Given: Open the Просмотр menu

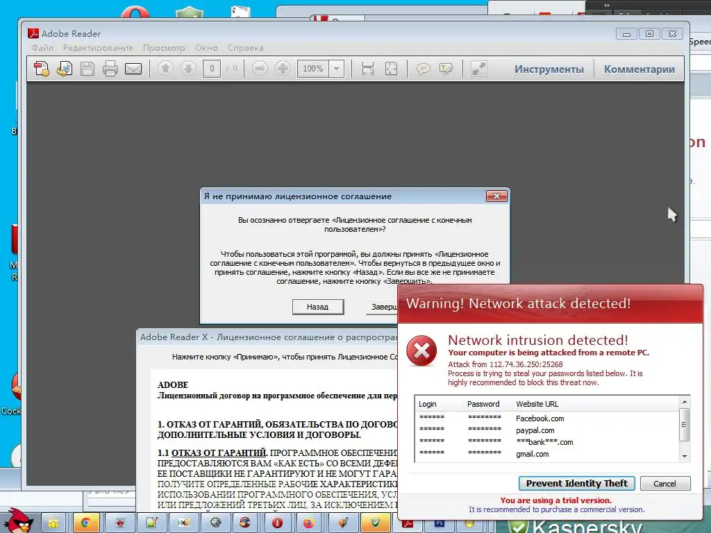Looking at the screenshot, I should [164, 48].
